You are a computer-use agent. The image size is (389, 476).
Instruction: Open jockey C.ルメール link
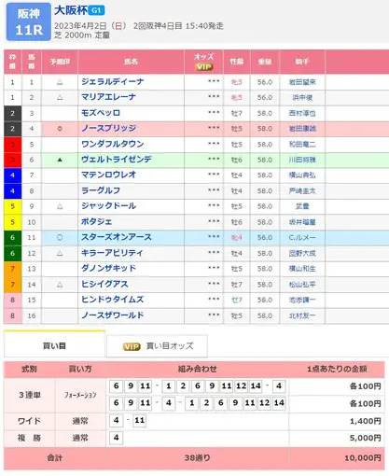[x=302, y=238]
